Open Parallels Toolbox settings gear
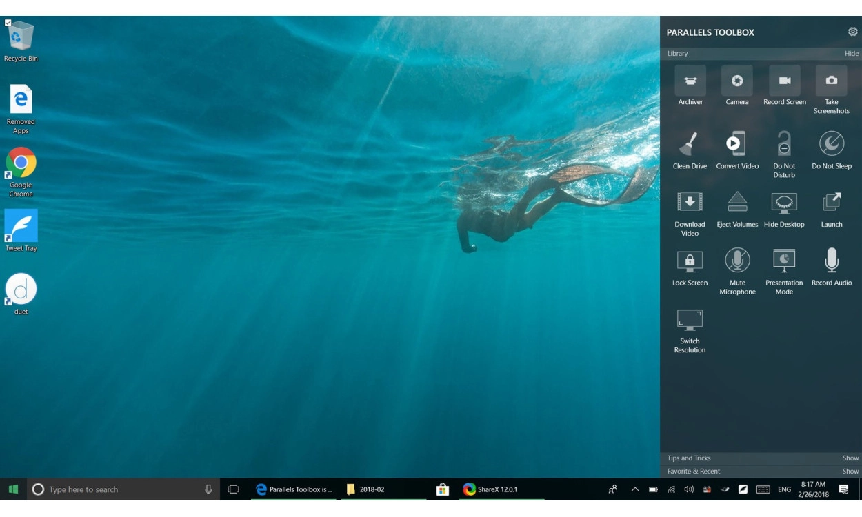The height and width of the screenshot is (517, 862). 853,32
